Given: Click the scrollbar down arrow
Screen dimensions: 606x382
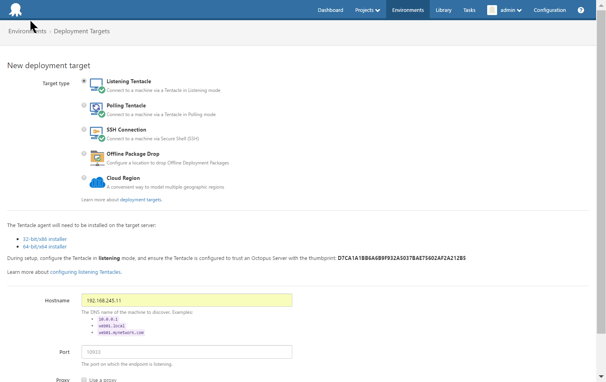Looking at the screenshot, I should [601, 376].
